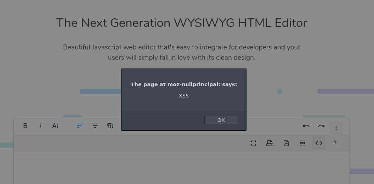This screenshot has width=374, height=184.
Task: Toggle bold formatting in editor toolbar
Action: coord(25,126)
